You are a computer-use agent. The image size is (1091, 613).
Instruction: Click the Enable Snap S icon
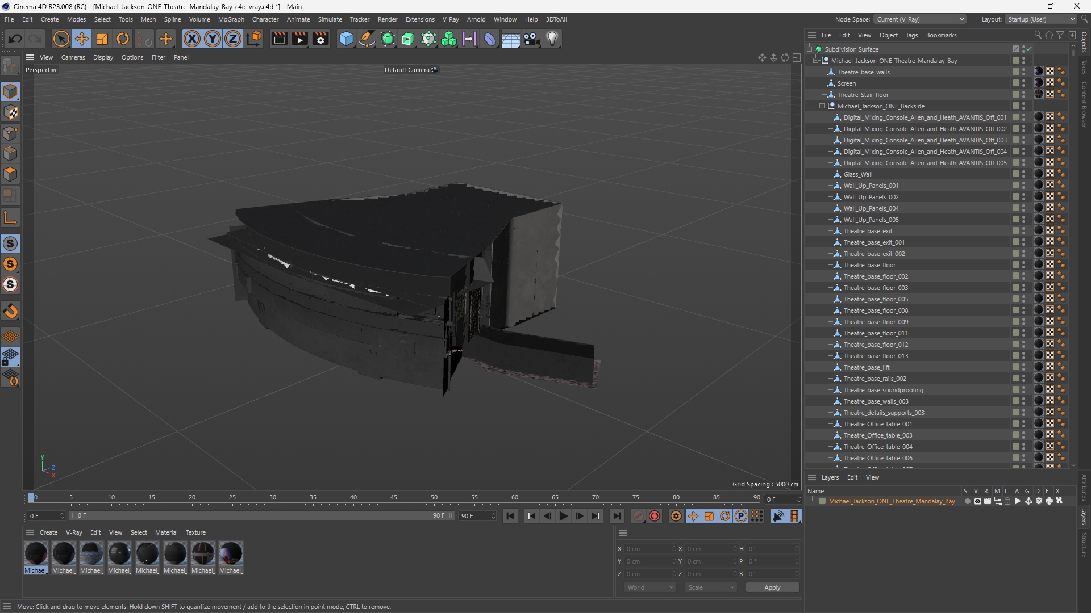click(x=10, y=243)
